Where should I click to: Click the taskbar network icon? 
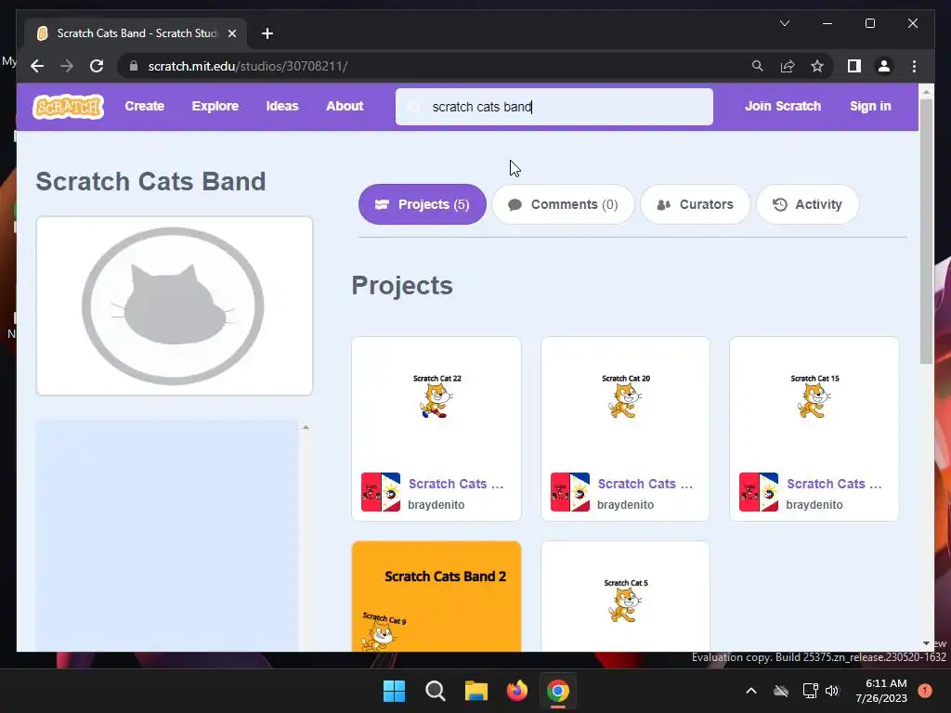click(810, 691)
